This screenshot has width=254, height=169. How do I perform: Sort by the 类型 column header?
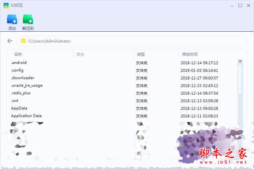pos(141,54)
